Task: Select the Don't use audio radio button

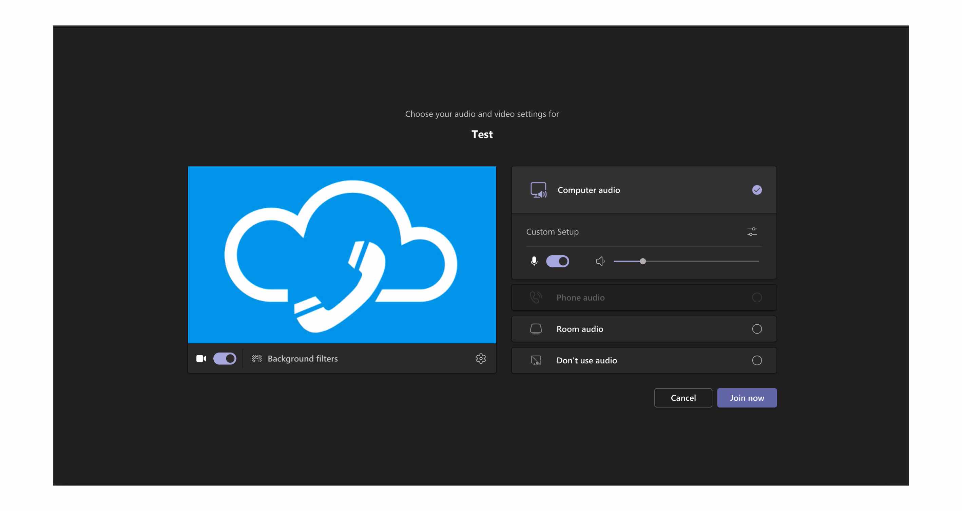Action: tap(756, 360)
